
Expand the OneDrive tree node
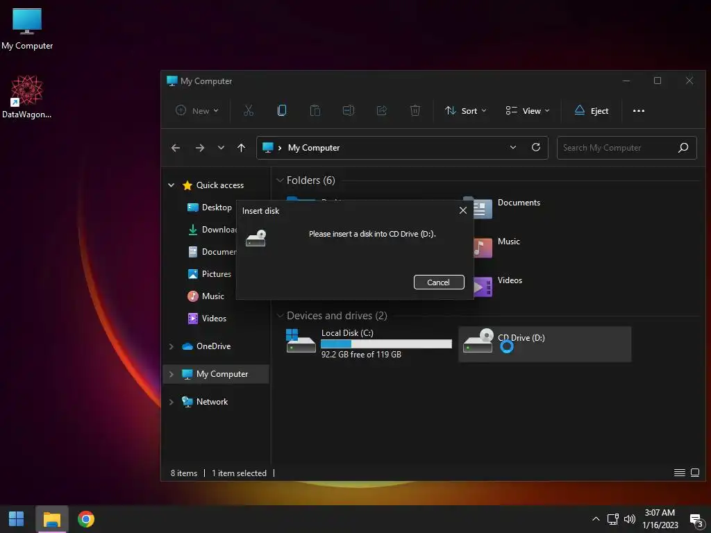172,346
